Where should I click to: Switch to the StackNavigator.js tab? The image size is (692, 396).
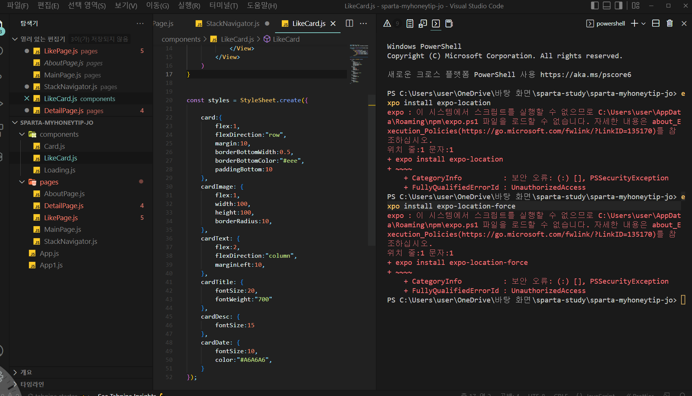pos(232,23)
